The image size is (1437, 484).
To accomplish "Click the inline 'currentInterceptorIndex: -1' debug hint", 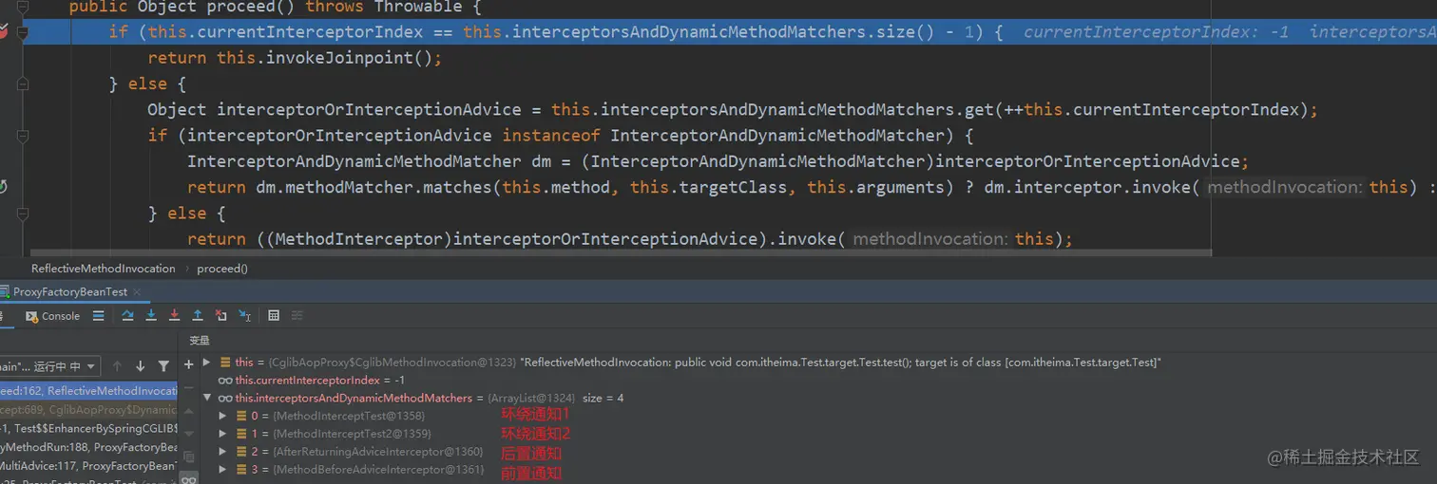I will click(1157, 32).
